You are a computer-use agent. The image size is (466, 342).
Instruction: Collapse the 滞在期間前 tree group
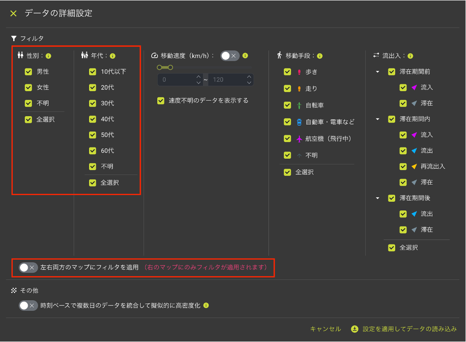[x=377, y=72]
